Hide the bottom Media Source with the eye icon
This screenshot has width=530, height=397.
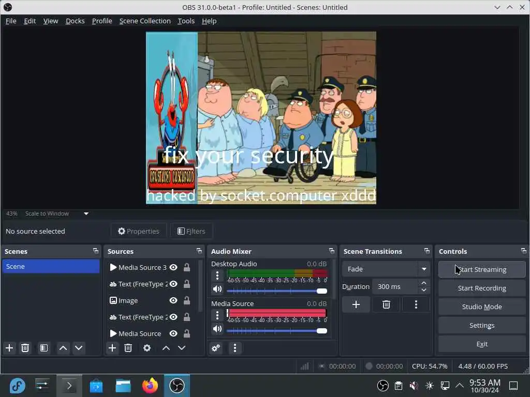[x=173, y=333]
